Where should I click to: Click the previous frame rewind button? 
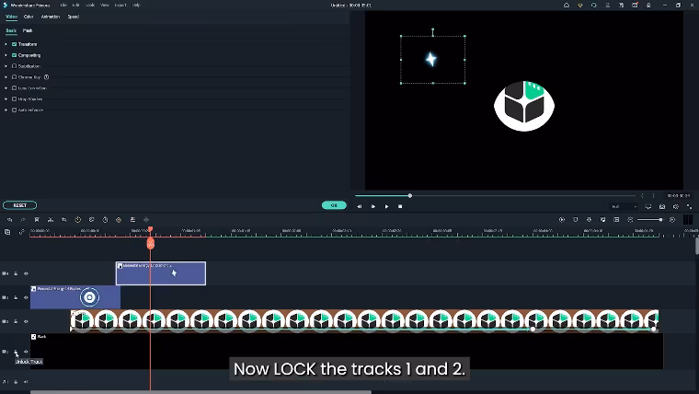coord(360,206)
